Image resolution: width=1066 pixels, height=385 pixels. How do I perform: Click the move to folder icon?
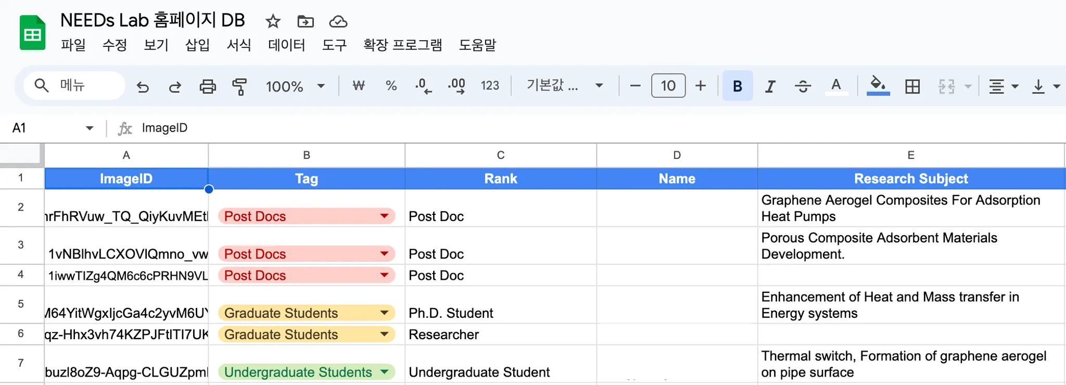click(306, 22)
